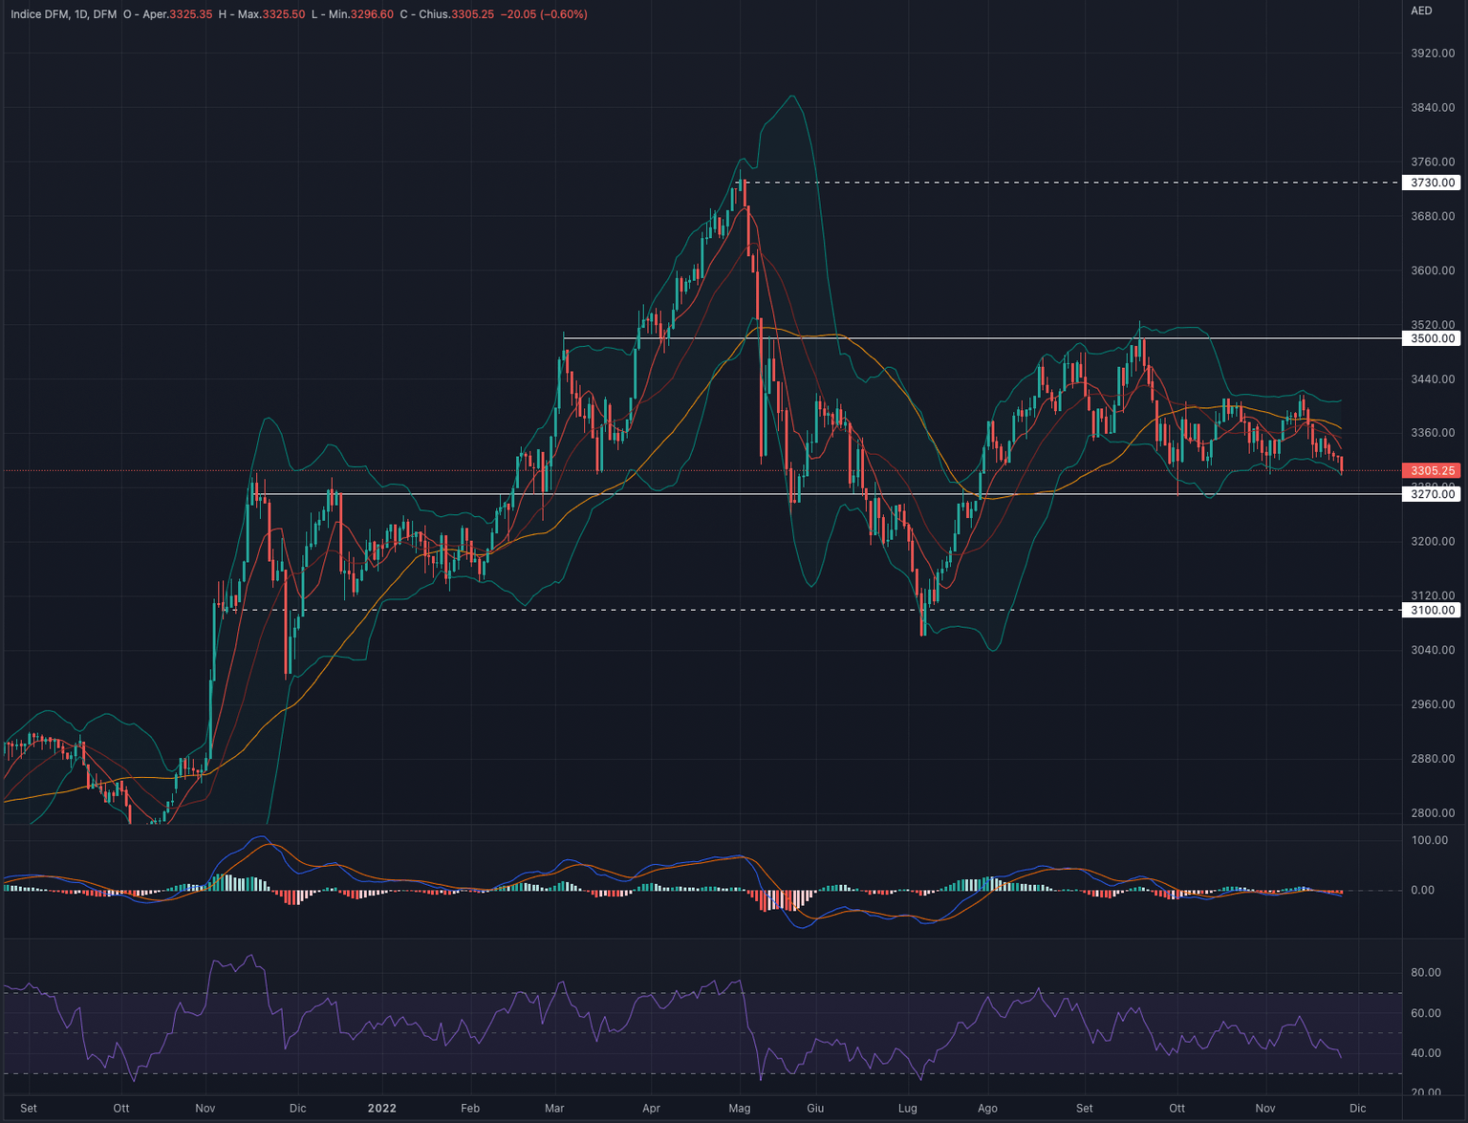Image resolution: width=1468 pixels, height=1123 pixels.
Task: Select the 2022 marker on the time axis
Action: click(381, 1109)
